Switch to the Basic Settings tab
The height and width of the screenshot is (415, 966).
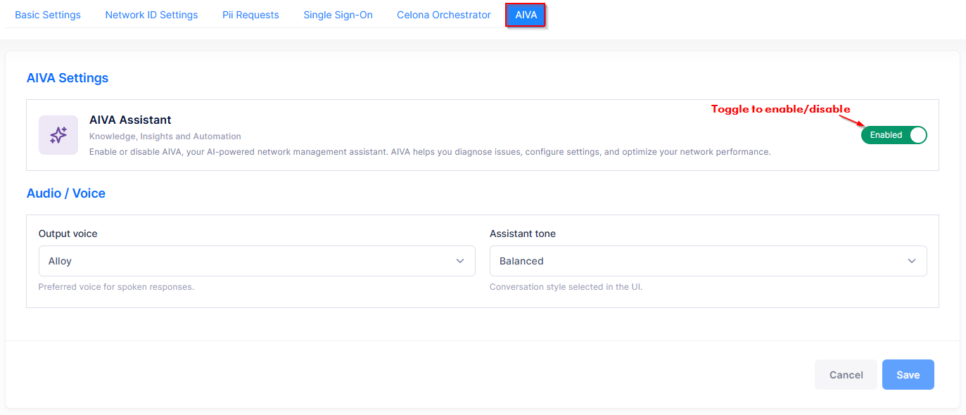48,15
